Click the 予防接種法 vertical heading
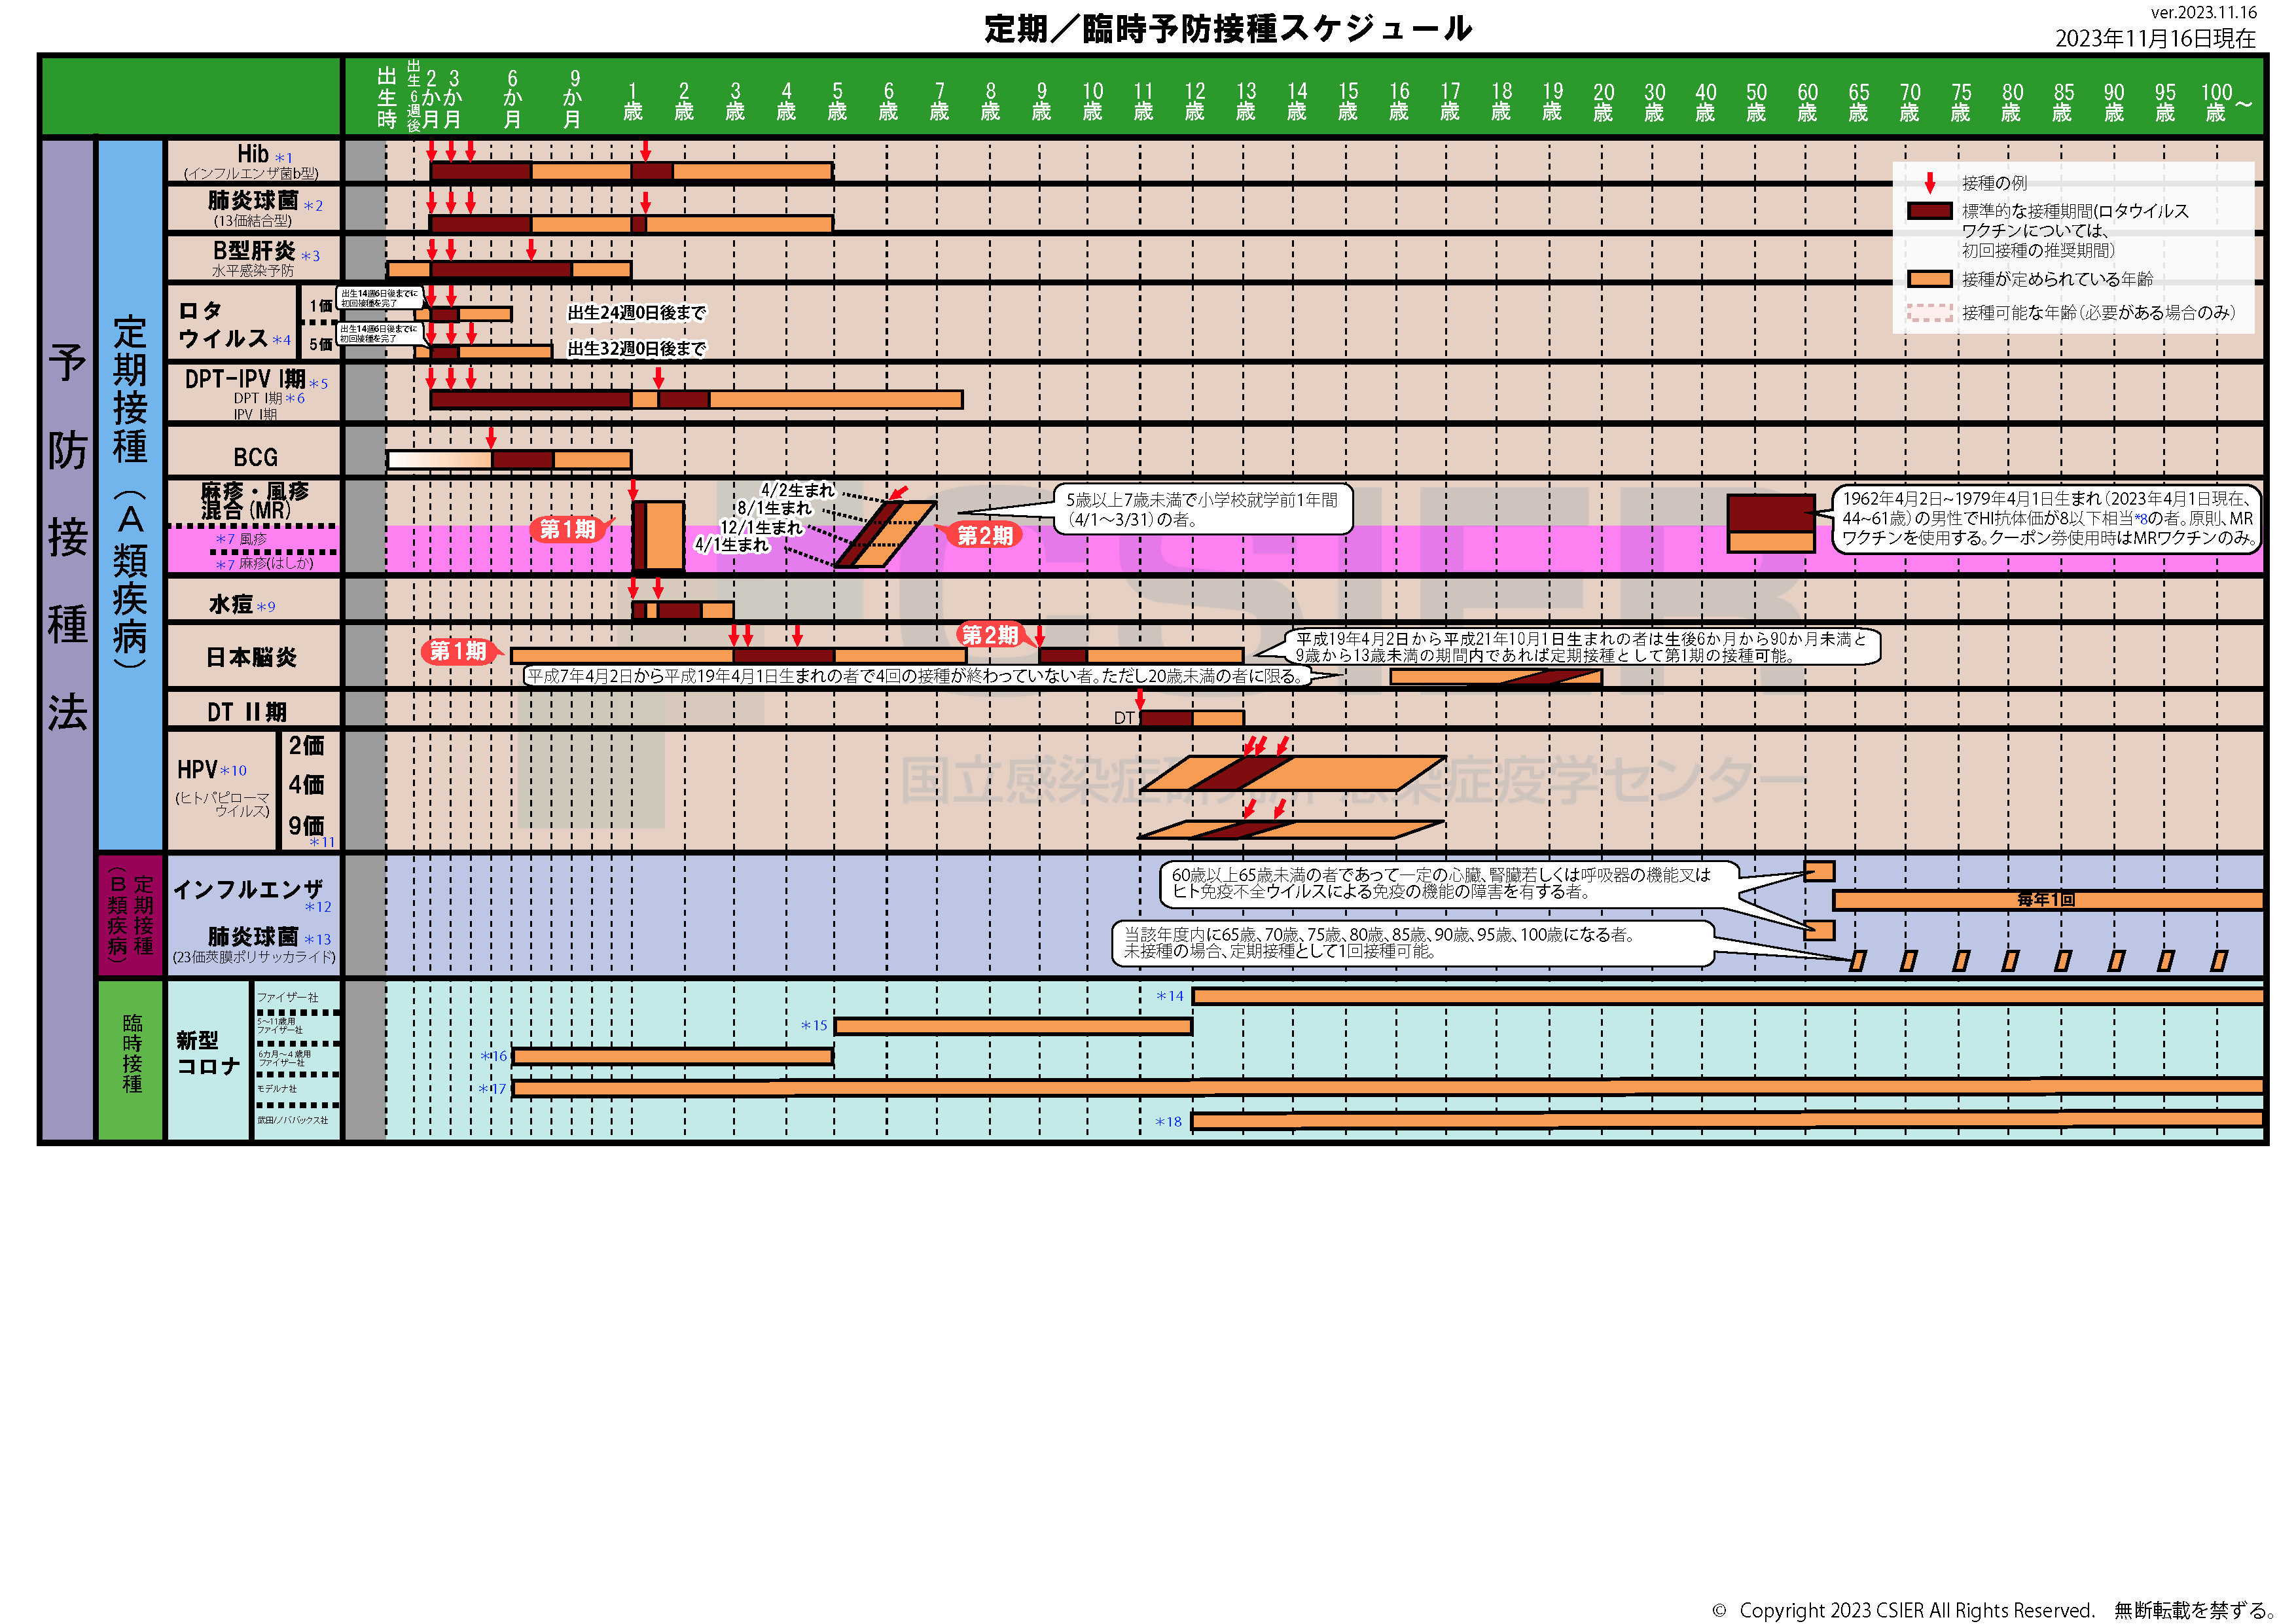The width and height of the screenshot is (2296, 1624). pyautogui.click(x=67, y=537)
